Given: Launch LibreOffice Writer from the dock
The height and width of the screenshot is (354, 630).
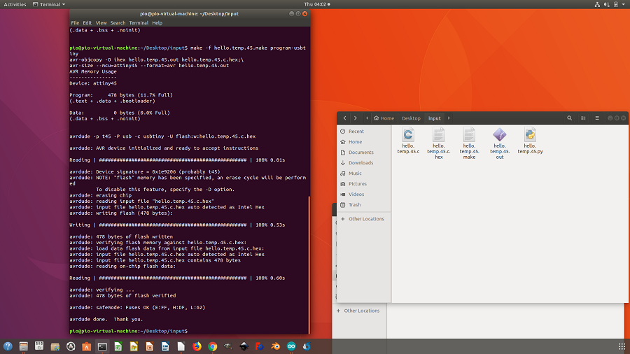Looking at the screenshot, I should coord(165,346).
